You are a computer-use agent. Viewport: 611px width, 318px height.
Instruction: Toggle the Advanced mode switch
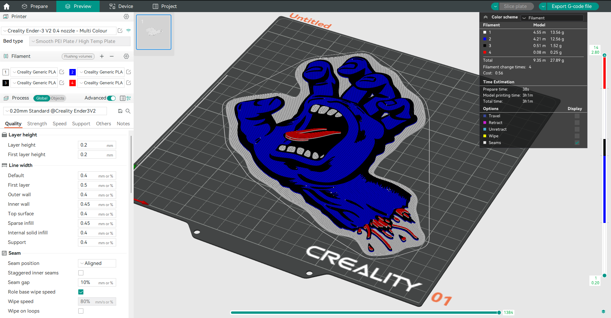click(111, 98)
